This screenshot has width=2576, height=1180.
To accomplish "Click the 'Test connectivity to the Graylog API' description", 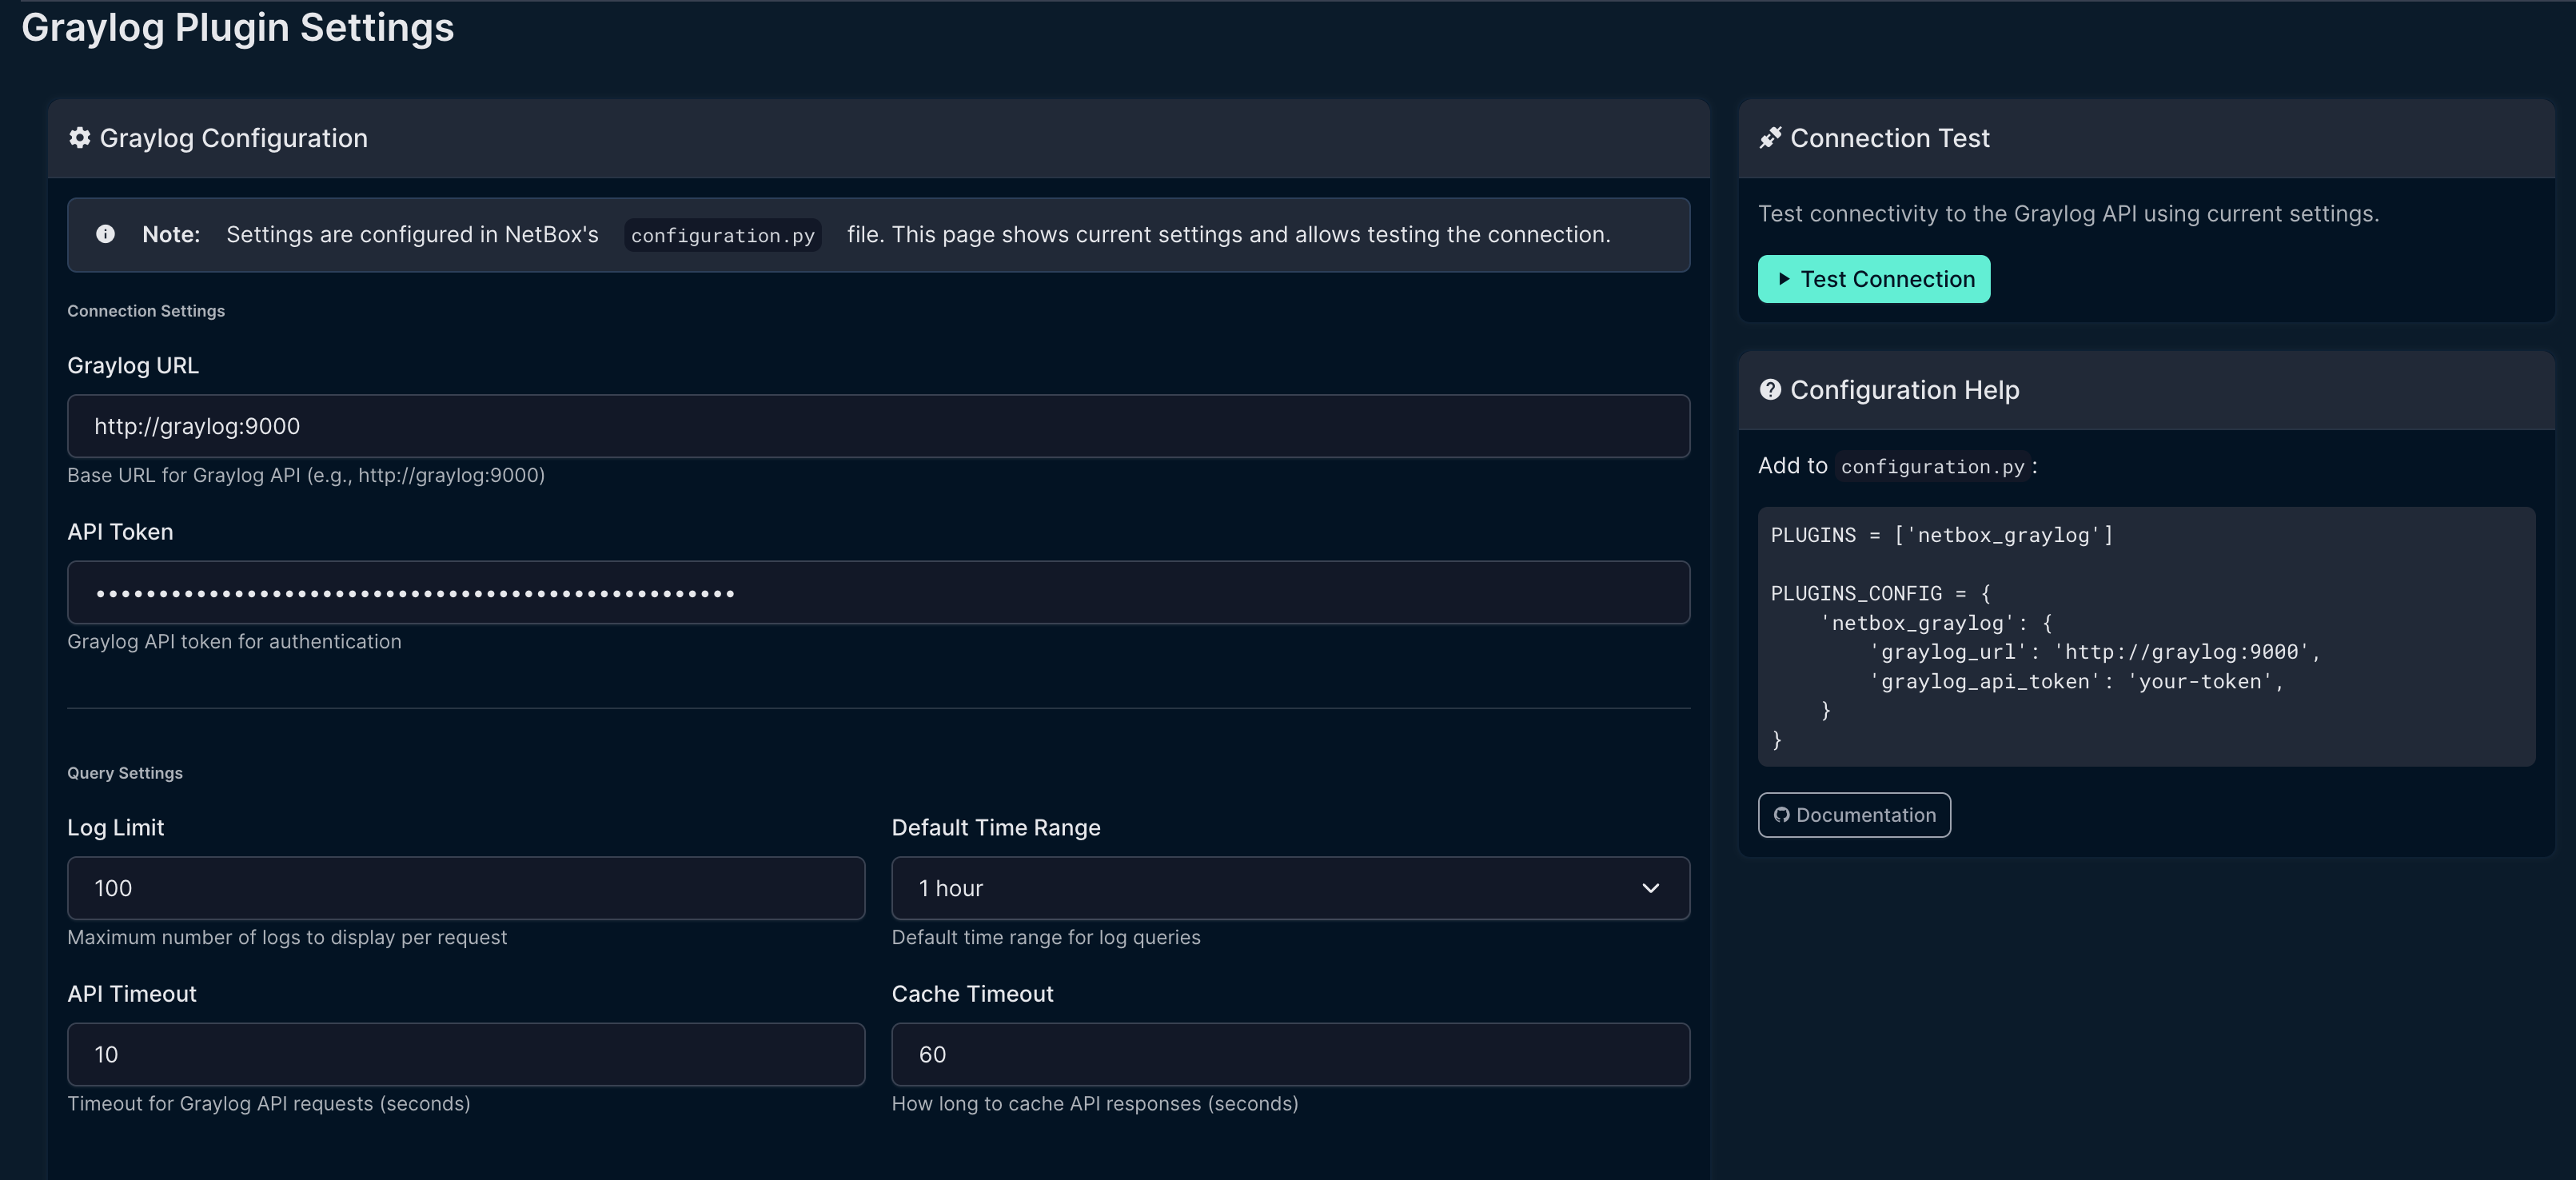I will coord(2068,214).
